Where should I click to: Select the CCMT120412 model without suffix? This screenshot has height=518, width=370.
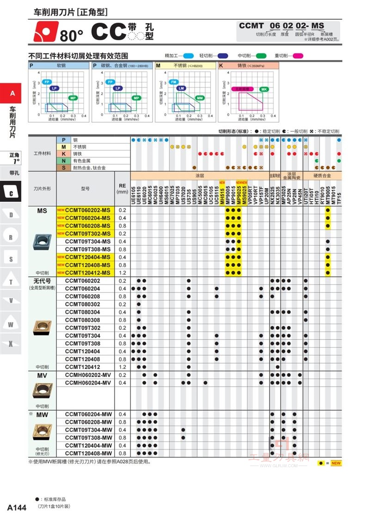83,367
